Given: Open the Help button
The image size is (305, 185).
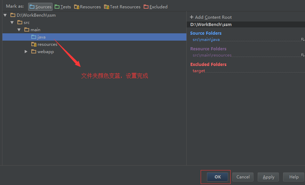Looking at the screenshot, I should point(294,177).
